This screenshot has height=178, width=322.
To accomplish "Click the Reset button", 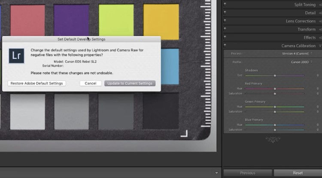I will [298, 173].
